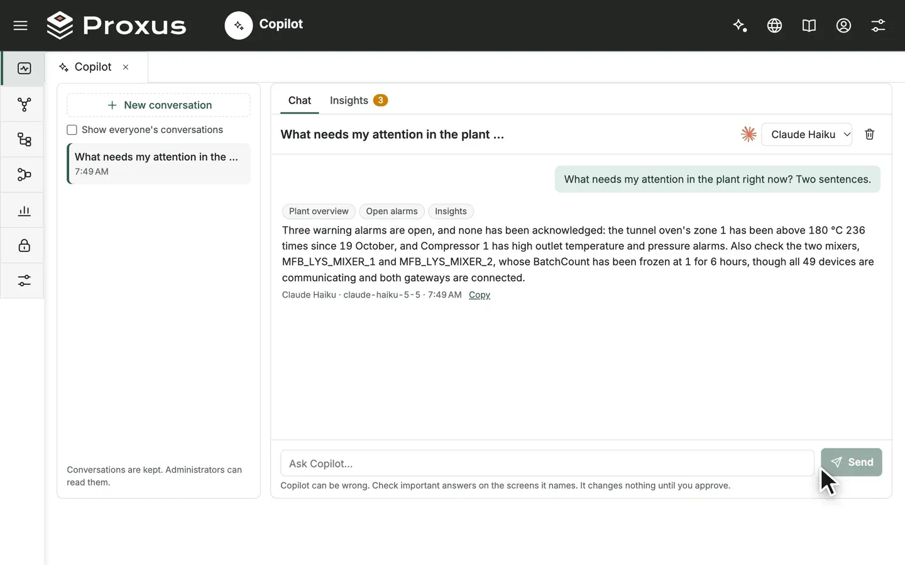905x565 pixels.
Task: Select the sliders sidebar icon
Action: pyautogui.click(x=24, y=281)
